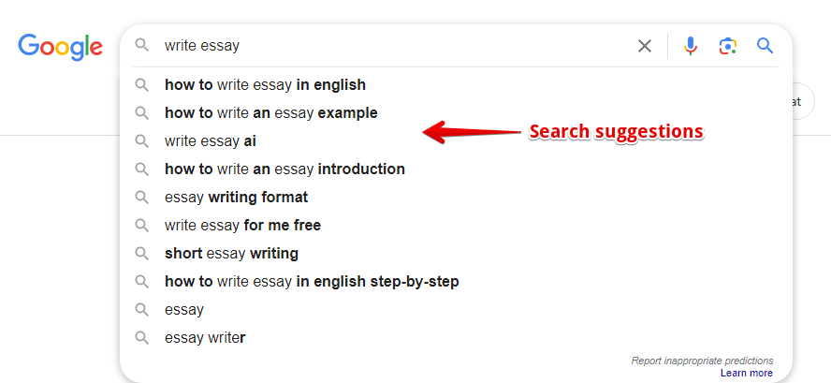Pick the 'write essay ai' suggestion
Image resolution: width=831 pixels, height=383 pixels.
tap(211, 141)
